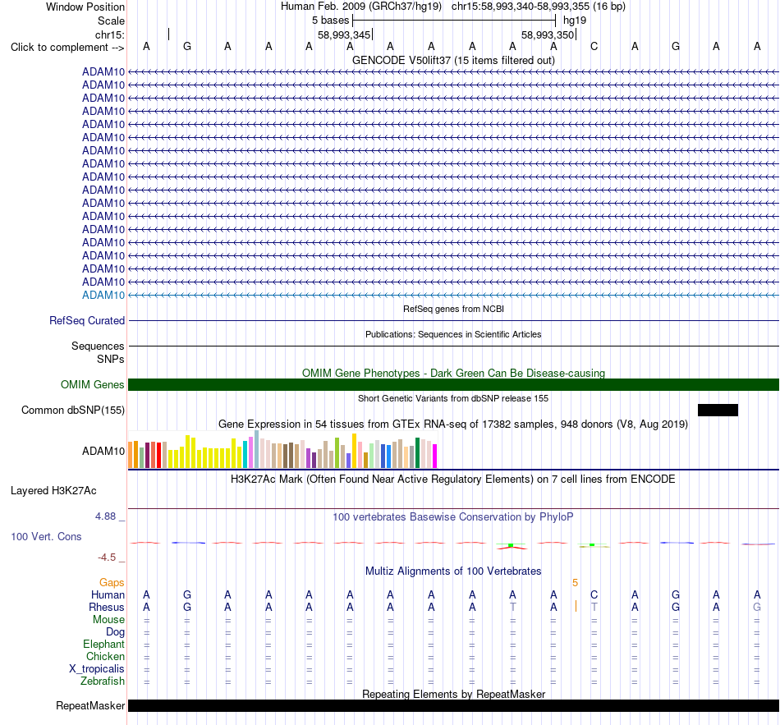Click the Rhesus 'T' under Human 'C'
Screen dimensions: 780x725
594,607
